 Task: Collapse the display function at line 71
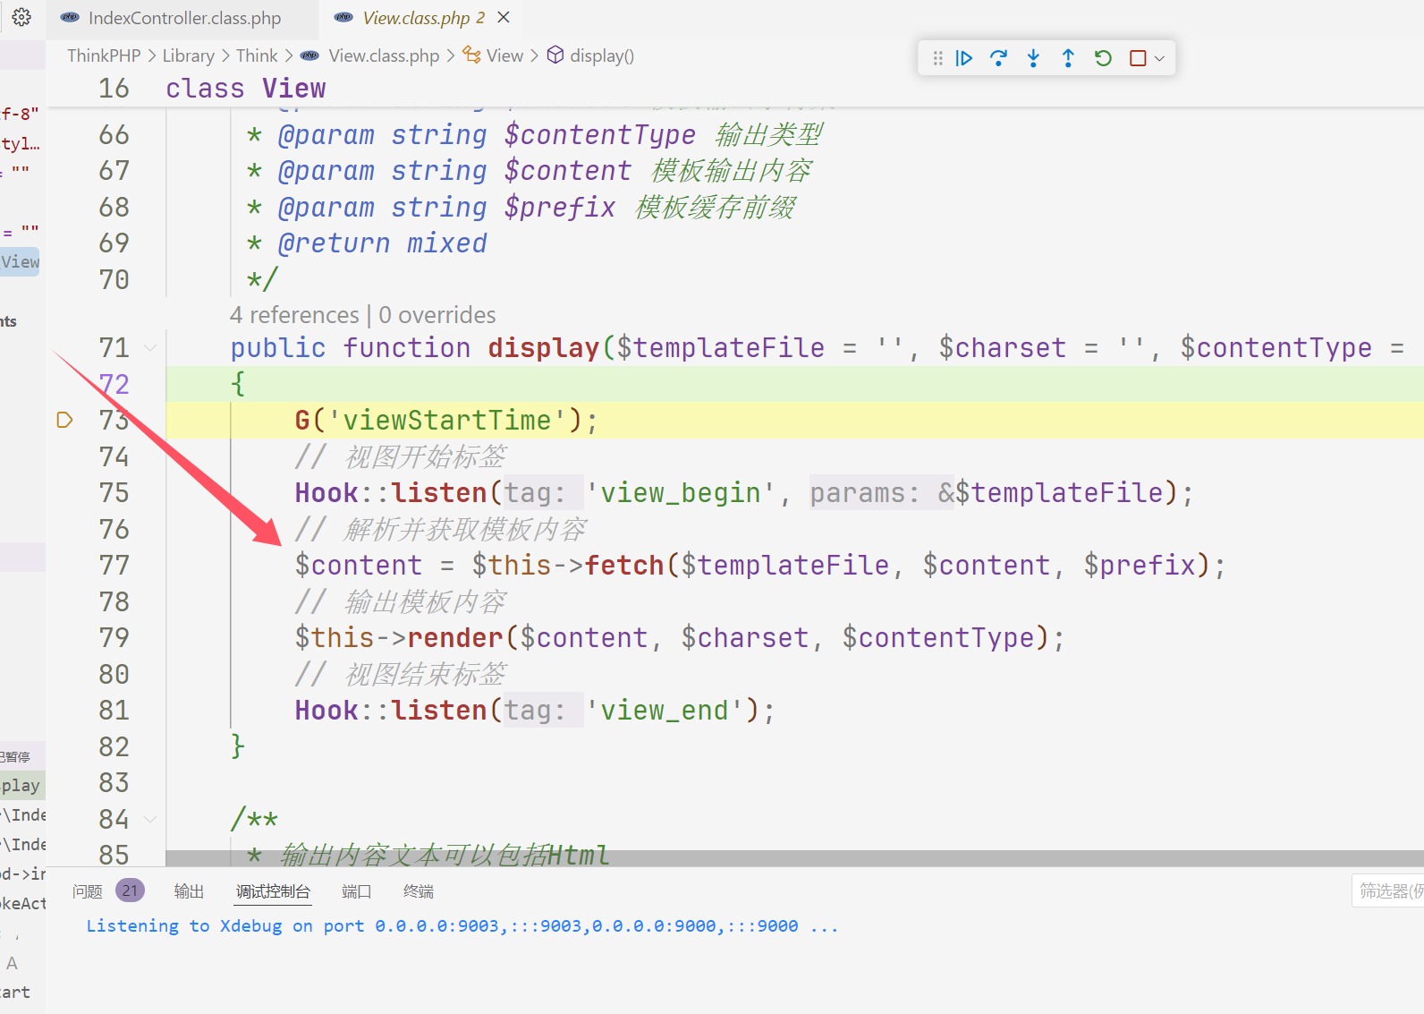pos(150,348)
